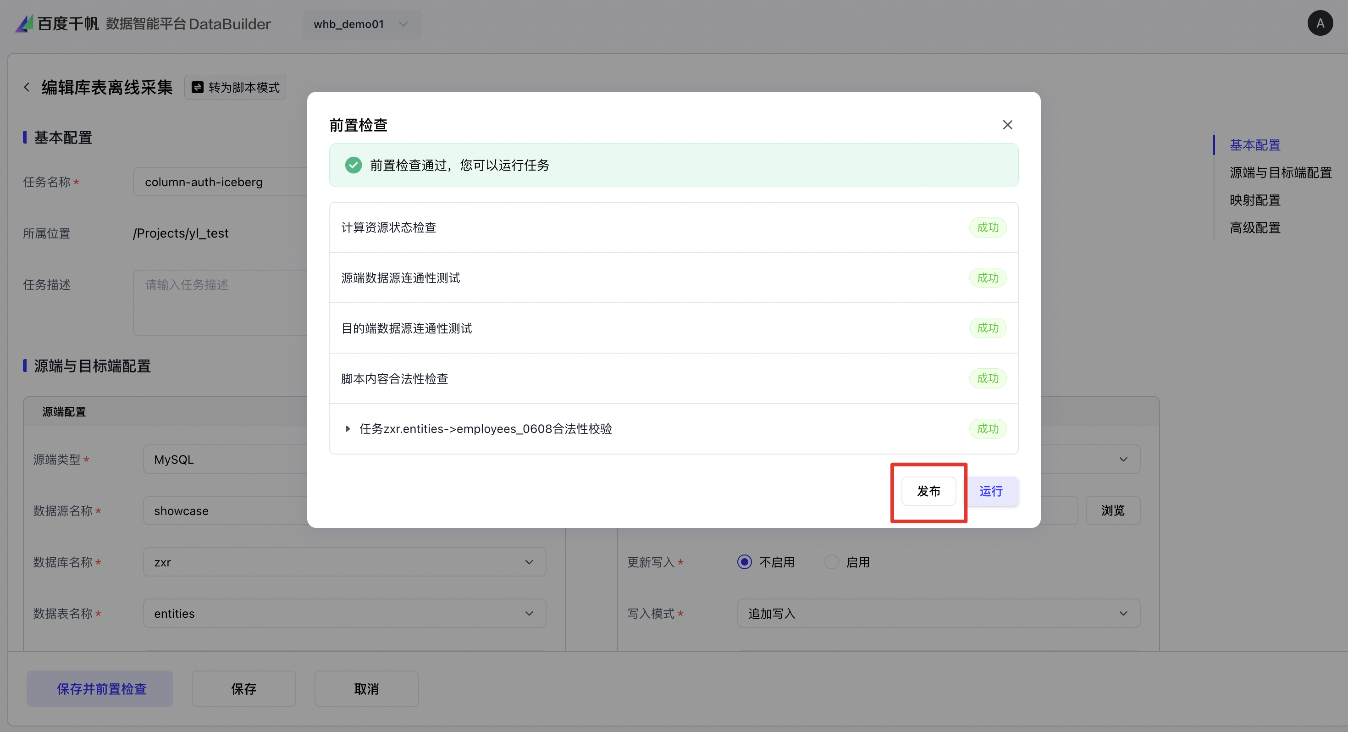
Task: Click the 浏览 browse button
Action: coord(1112,510)
